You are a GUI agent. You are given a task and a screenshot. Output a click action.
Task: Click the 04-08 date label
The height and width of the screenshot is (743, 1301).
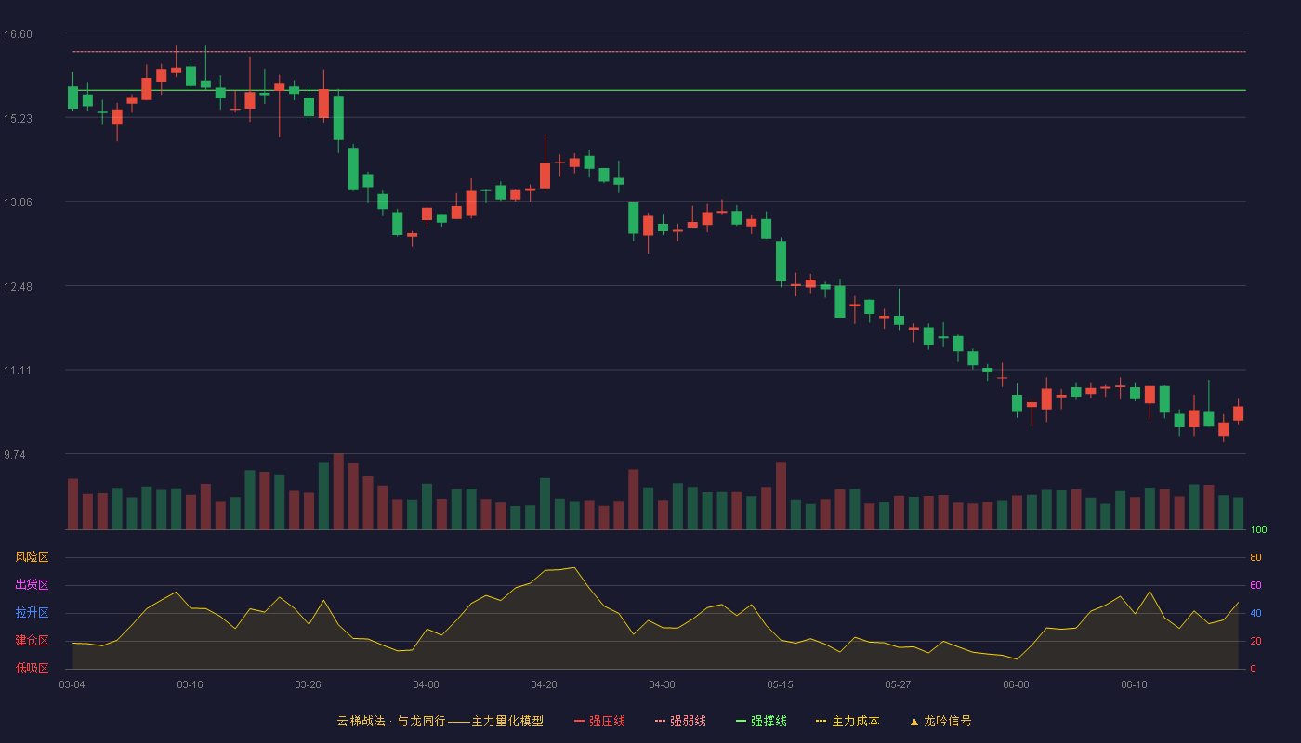point(426,684)
